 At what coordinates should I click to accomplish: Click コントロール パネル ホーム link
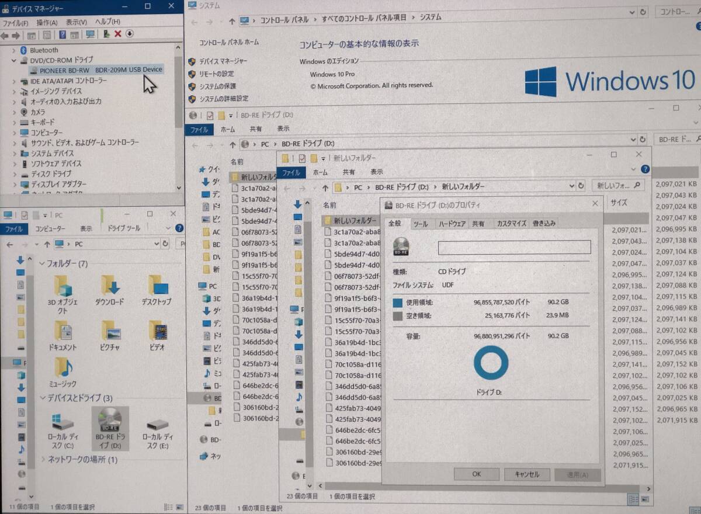pyautogui.click(x=229, y=42)
